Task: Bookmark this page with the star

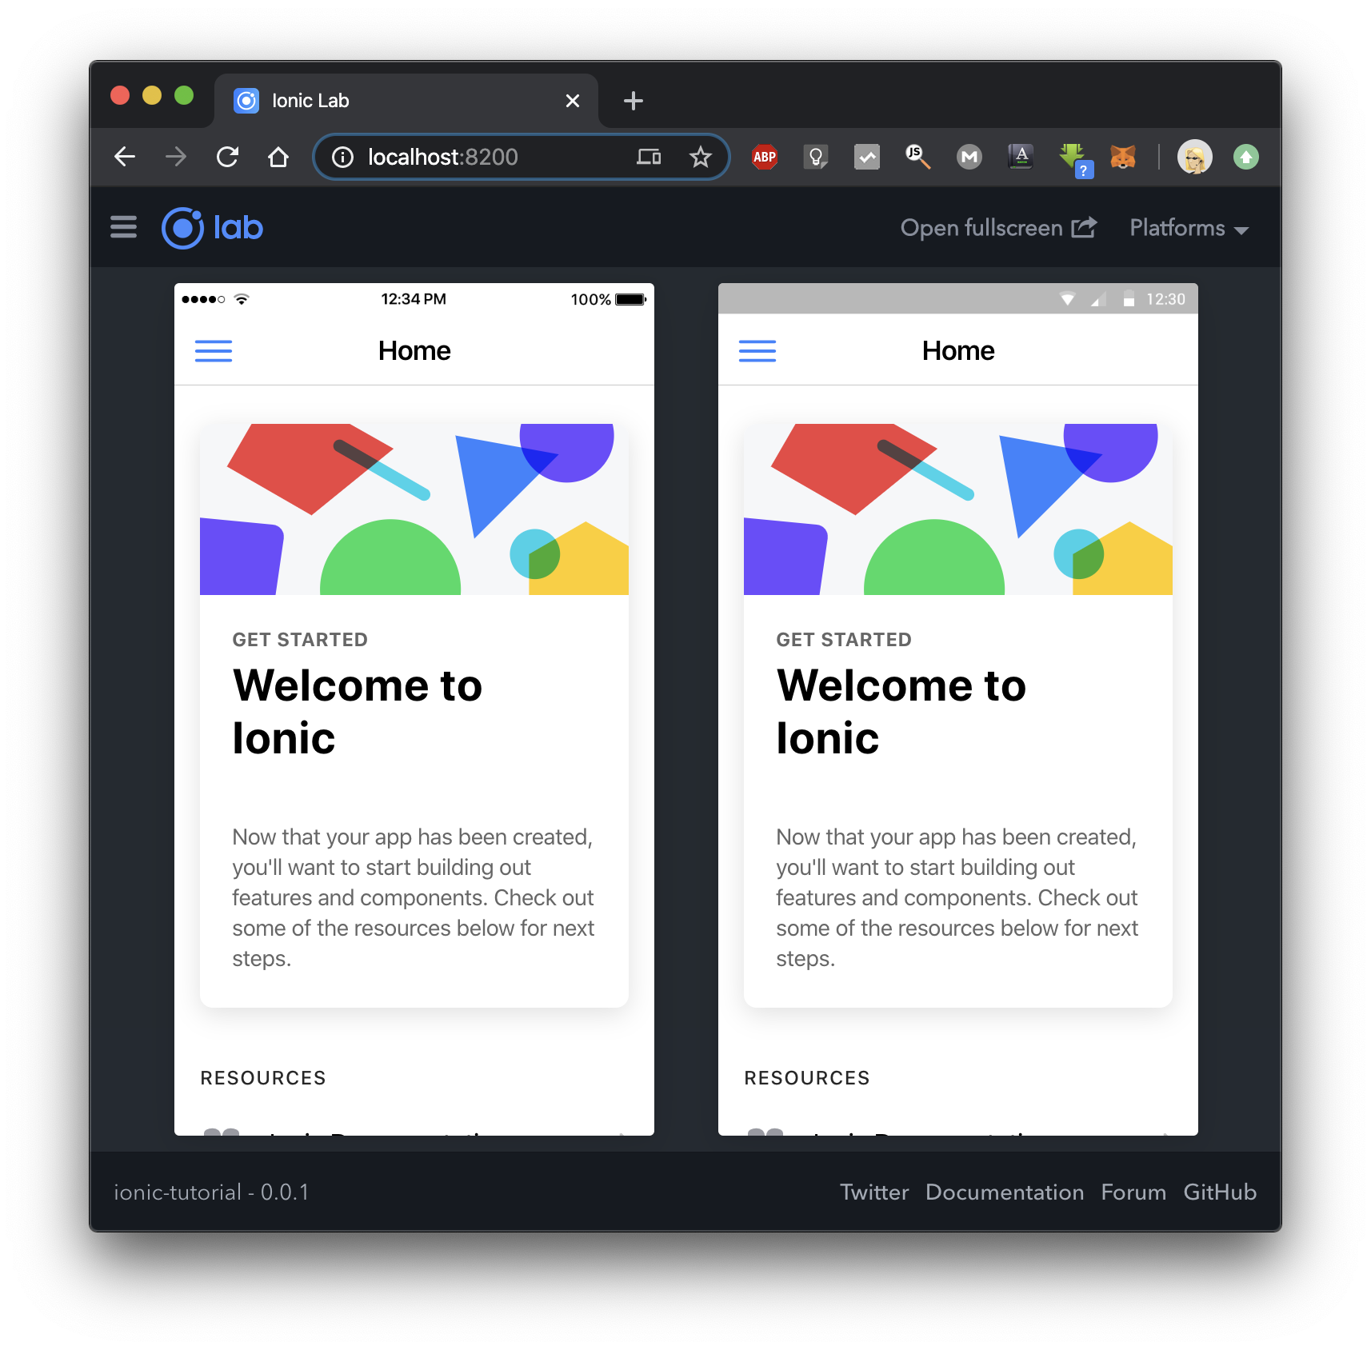Action: 700,157
